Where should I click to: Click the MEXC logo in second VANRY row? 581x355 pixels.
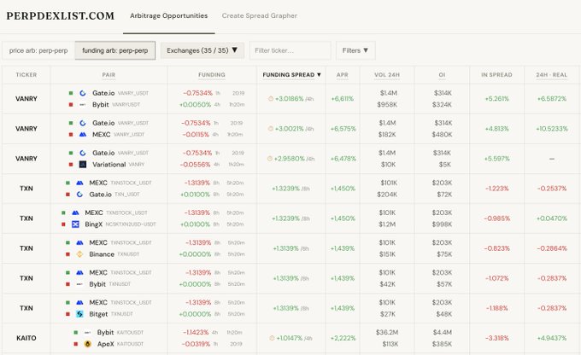[x=83, y=134]
